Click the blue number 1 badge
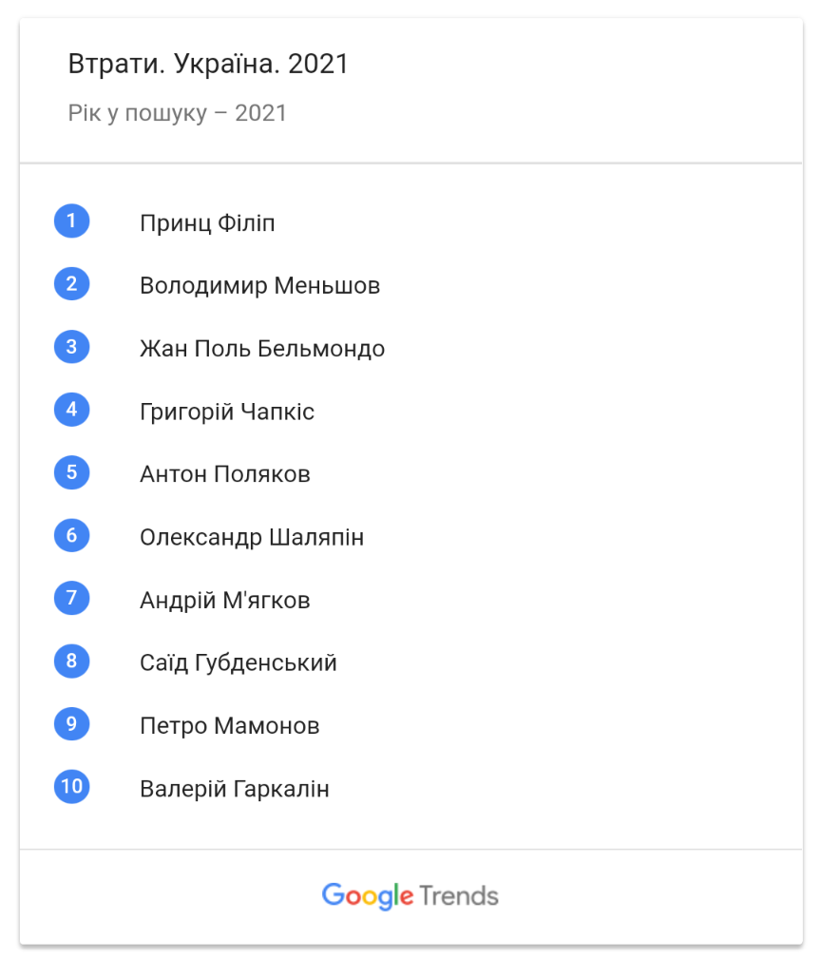This screenshot has width=821, height=959. [71, 221]
